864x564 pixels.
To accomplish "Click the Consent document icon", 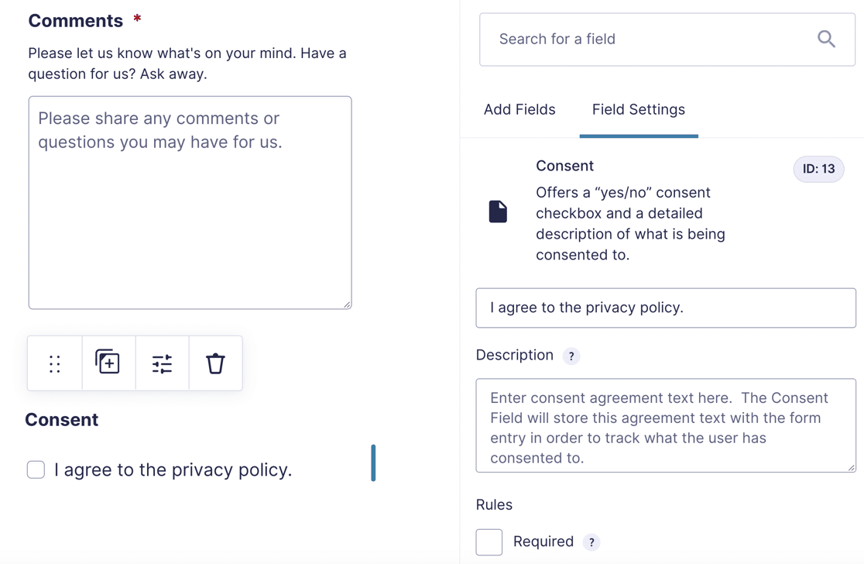I will click(x=498, y=211).
